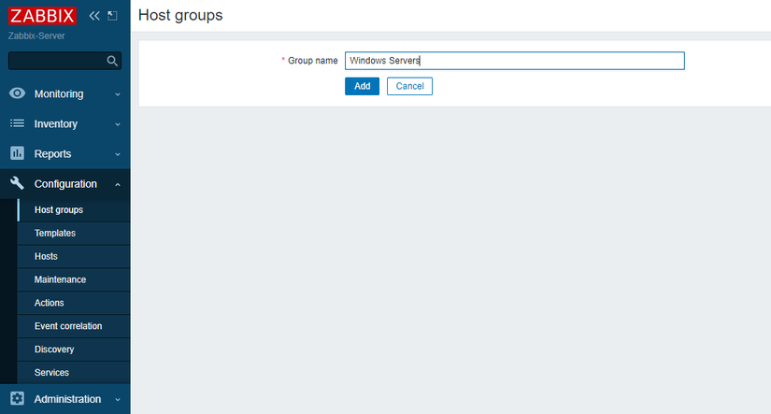This screenshot has height=414, width=771.
Task: Hide the sidebar using the window icon
Action: point(113,16)
